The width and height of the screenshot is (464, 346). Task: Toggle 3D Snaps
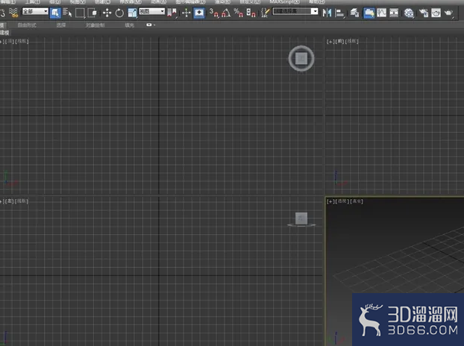click(x=214, y=13)
